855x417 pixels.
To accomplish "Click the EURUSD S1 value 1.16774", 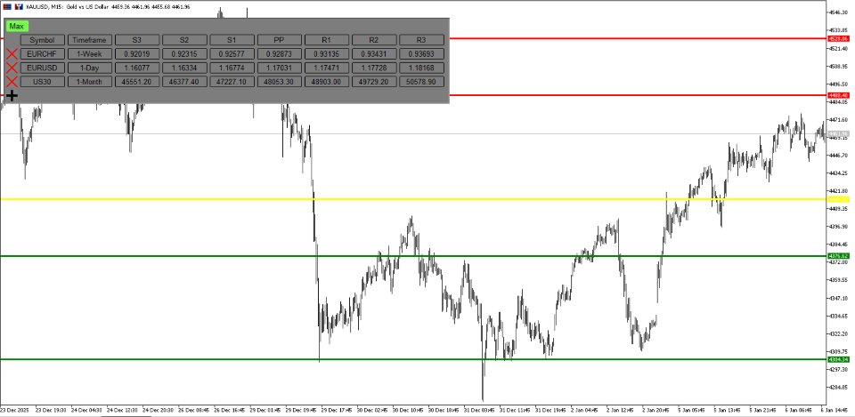I will [232, 68].
